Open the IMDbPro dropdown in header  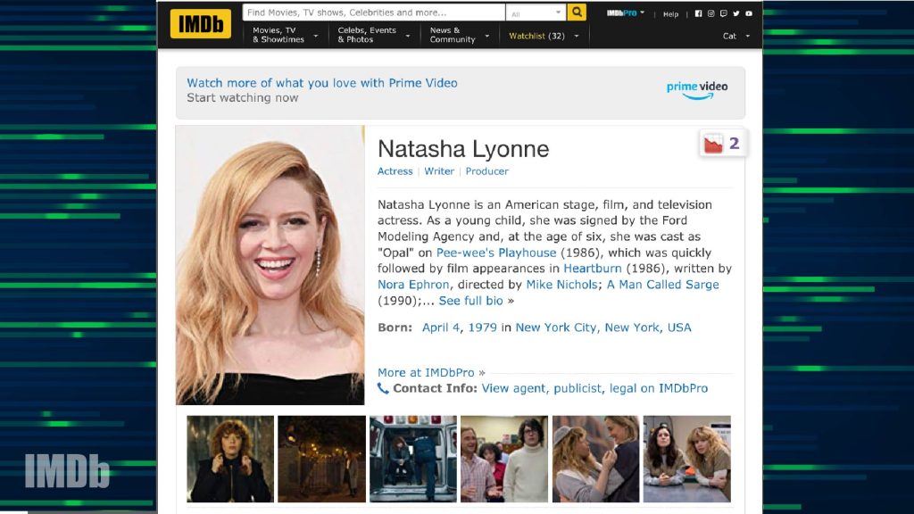[x=626, y=12]
